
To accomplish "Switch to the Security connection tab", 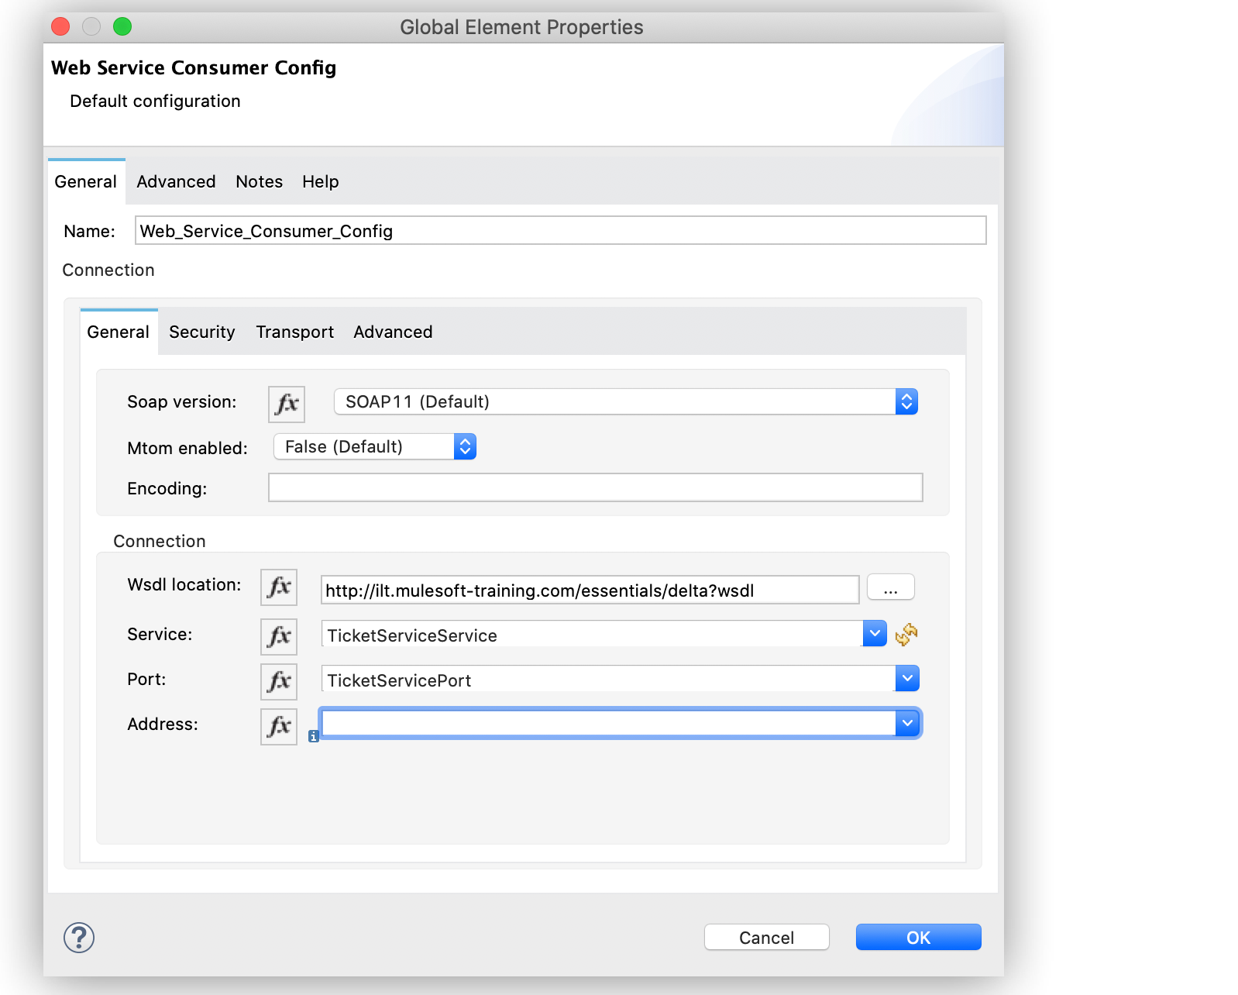I will [x=202, y=332].
